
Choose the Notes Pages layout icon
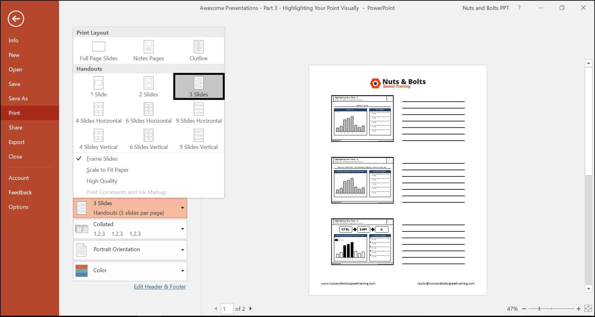click(x=149, y=47)
